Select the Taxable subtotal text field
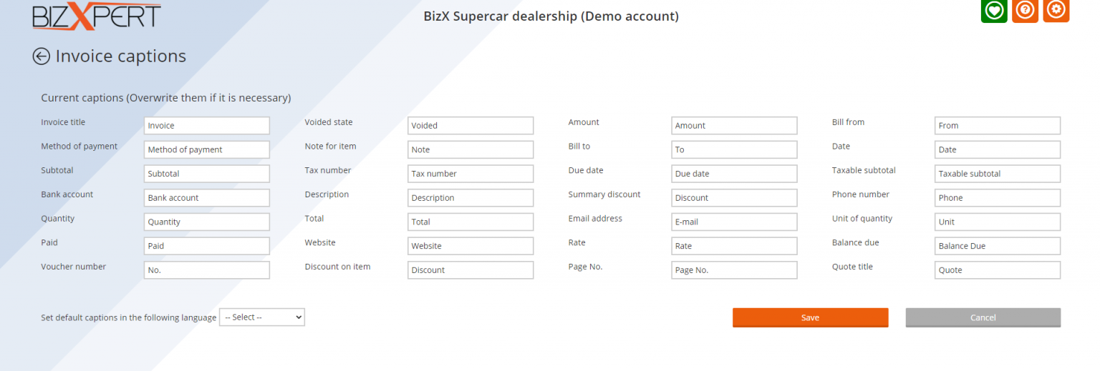Image resolution: width=1100 pixels, height=371 pixels. [x=997, y=174]
